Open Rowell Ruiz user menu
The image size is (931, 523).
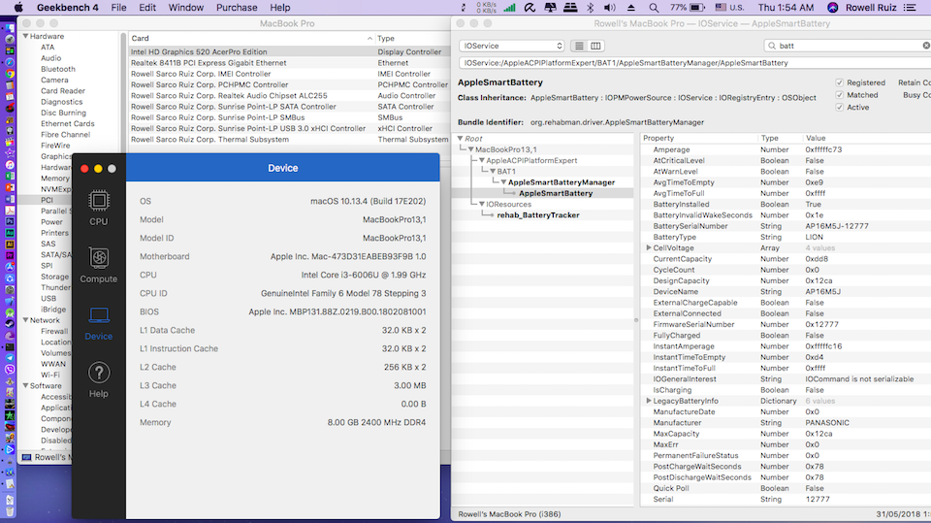tap(871, 8)
